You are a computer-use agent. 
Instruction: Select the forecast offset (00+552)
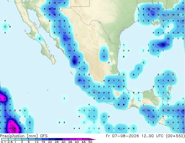click(175, 136)
